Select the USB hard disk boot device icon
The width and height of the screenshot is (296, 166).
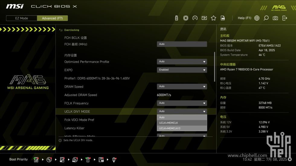[62, 160]
